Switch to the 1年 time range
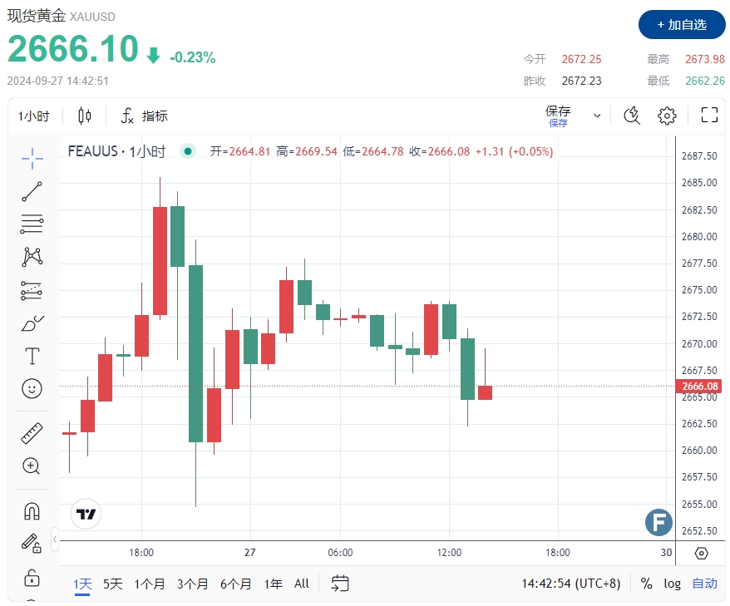The height and width of the screenshot is (606, 730). coord(273,584)
